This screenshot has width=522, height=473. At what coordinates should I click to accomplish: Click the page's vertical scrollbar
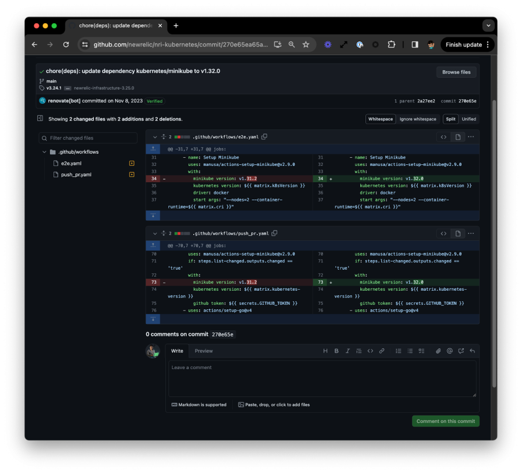(x=494, y=232)
